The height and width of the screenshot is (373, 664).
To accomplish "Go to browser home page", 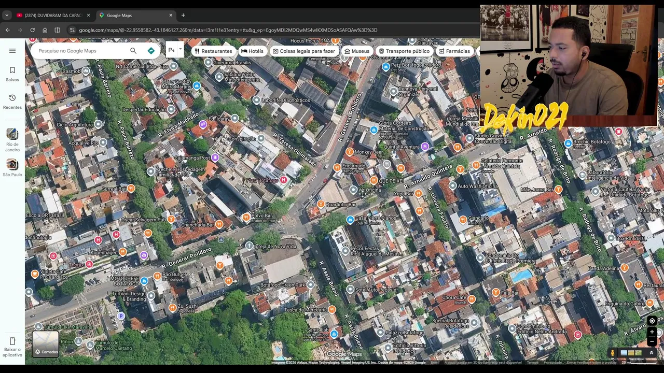I will (x=45, y=30).
